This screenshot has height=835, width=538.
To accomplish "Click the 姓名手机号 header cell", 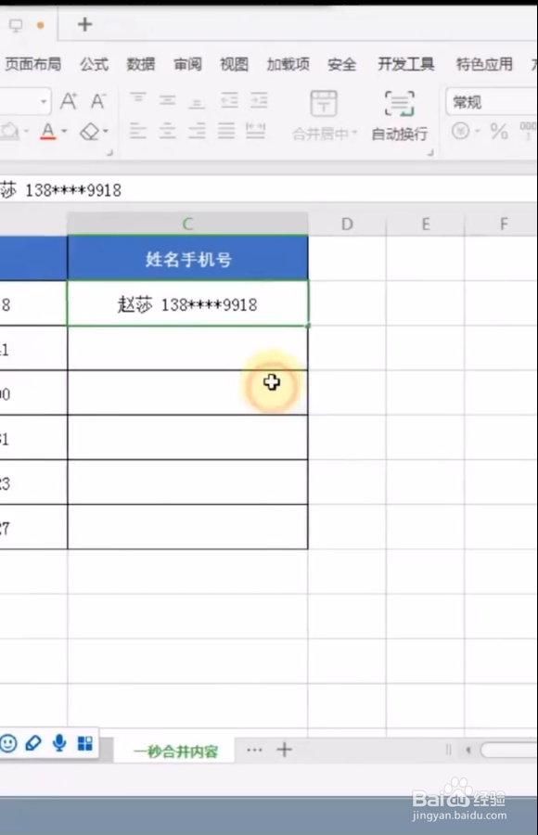I will [187, 258].
